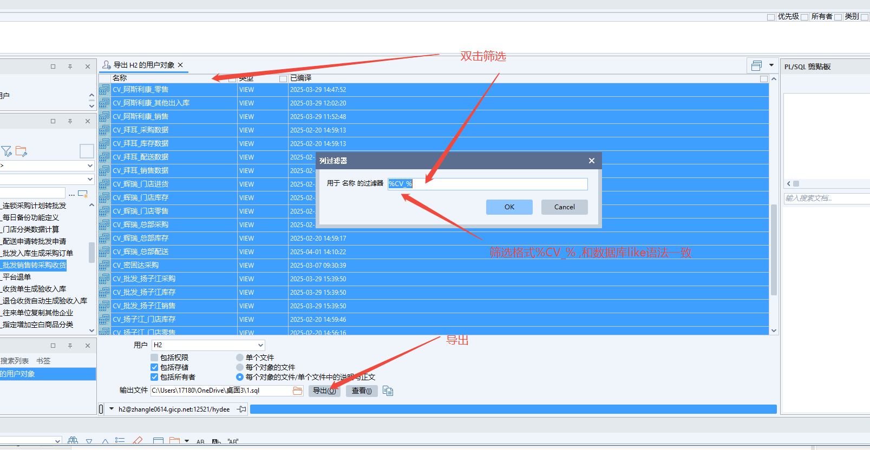Switch to the 导出 H2 的用户对象 tab
870x450 pixels.
(143, 65)
